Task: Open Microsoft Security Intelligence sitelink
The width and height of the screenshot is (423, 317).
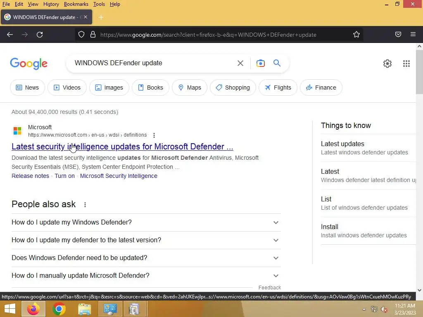Action: tap(119, 176)
